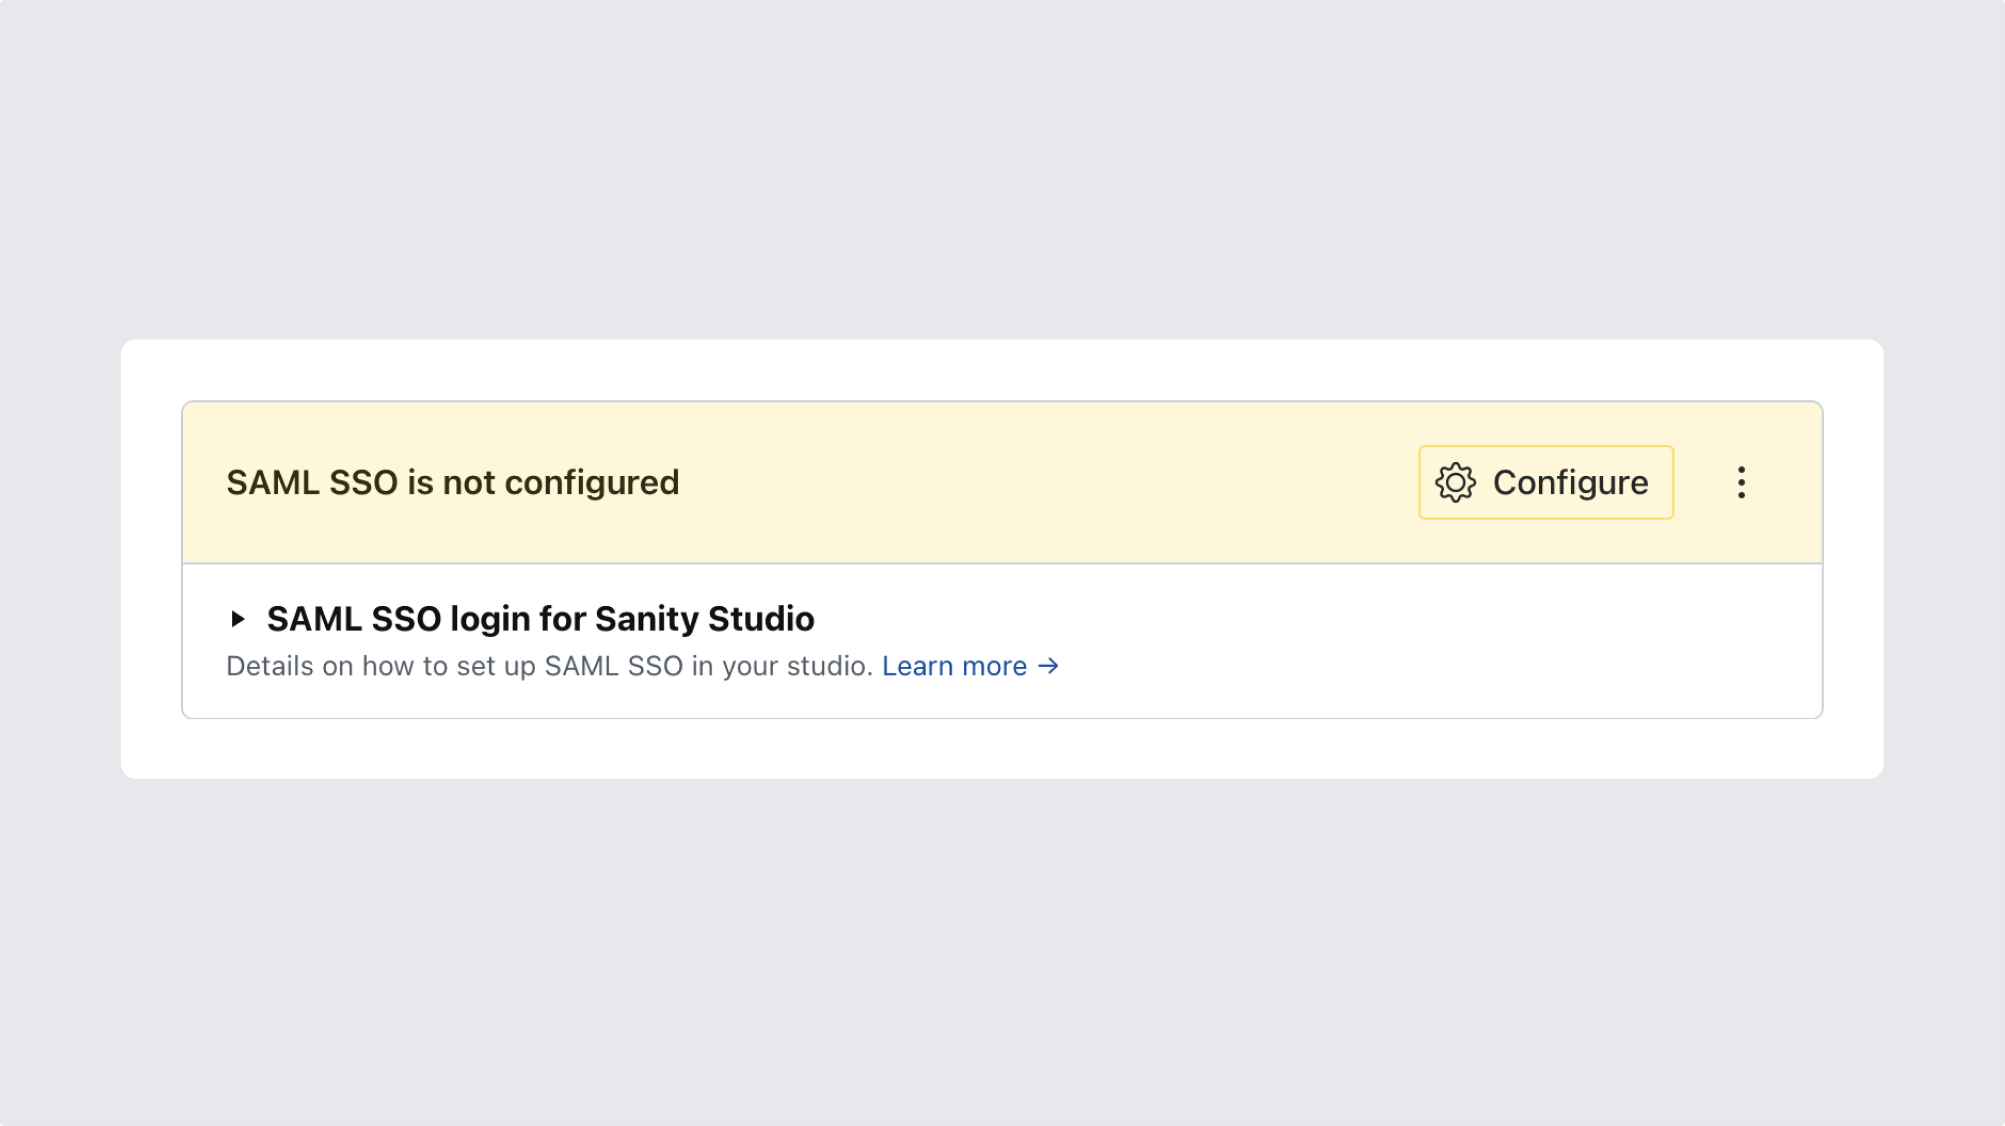Open the three-dot more options menu
The width and height of the screenshot is (2005, 1126).
1741,483
